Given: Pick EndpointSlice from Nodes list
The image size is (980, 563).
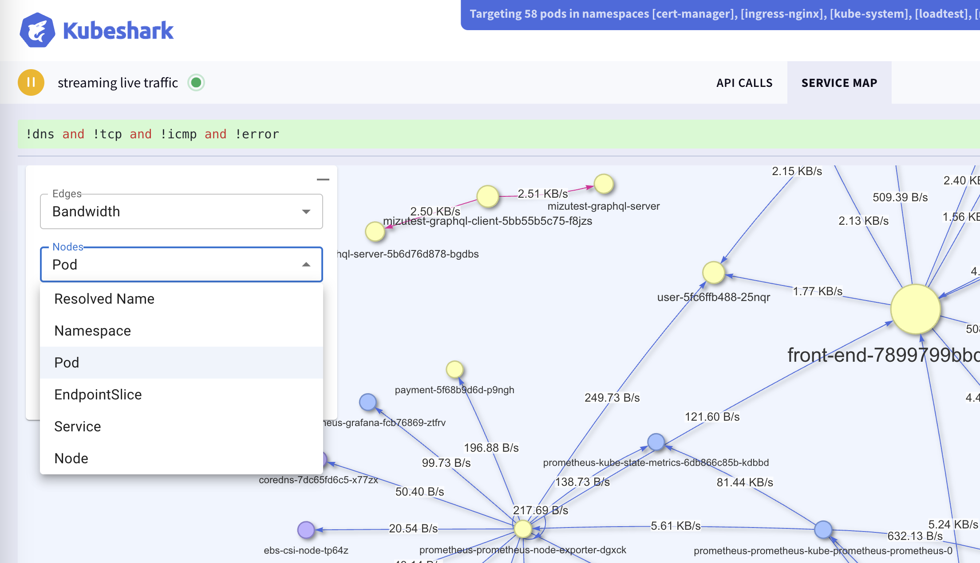Looking at the screenshot, I should (181, 395).
